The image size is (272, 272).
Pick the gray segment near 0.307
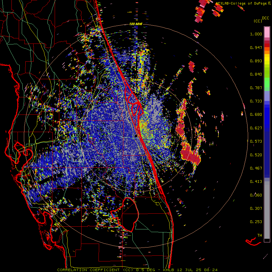267,210
